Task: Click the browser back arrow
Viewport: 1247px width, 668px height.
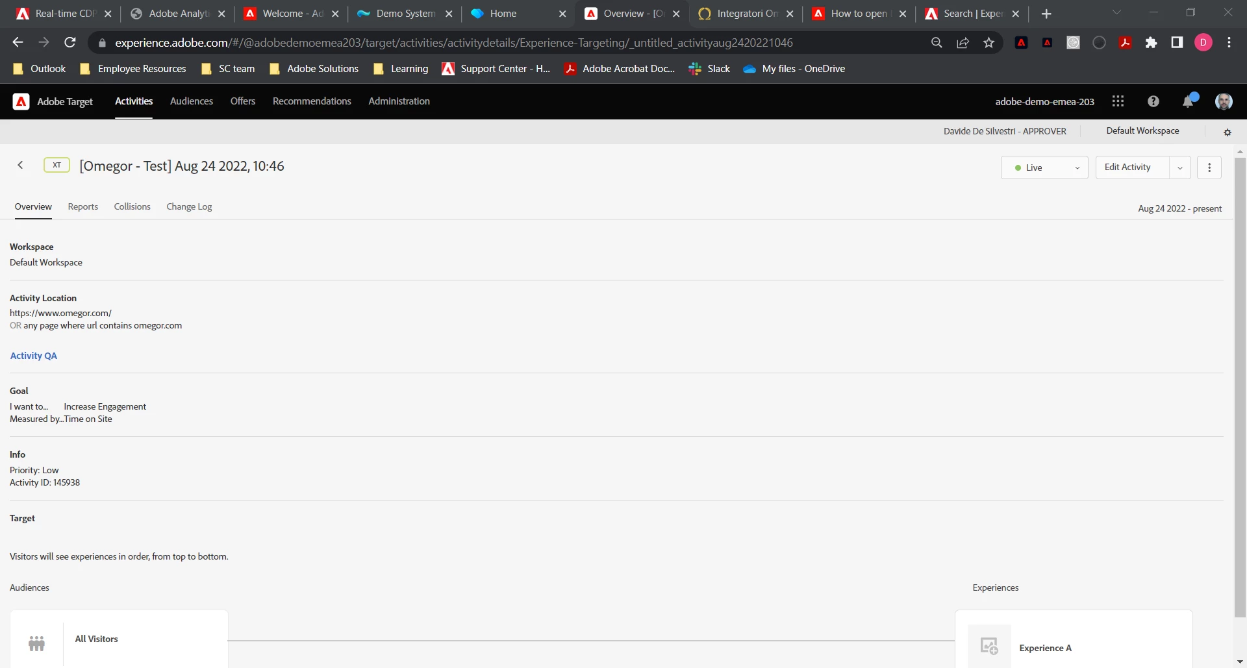Action: [x=18, y=42]
